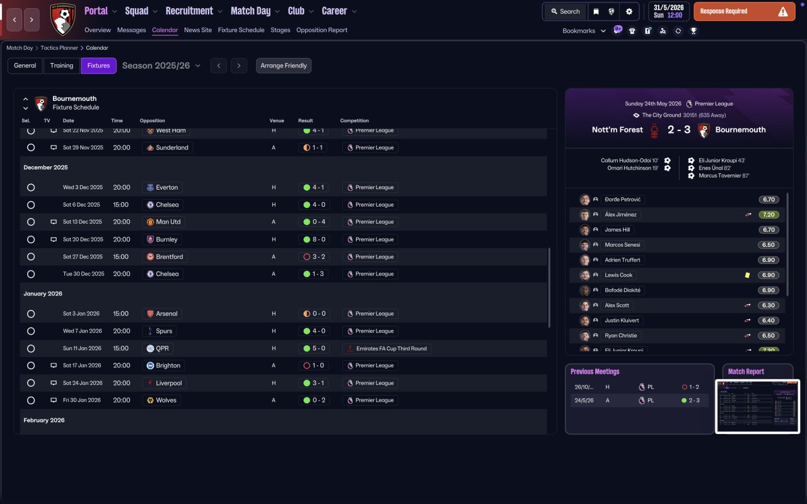Open the world globe icon in top bar
Viewport: 807px width, 504px height.
(612, 11)
